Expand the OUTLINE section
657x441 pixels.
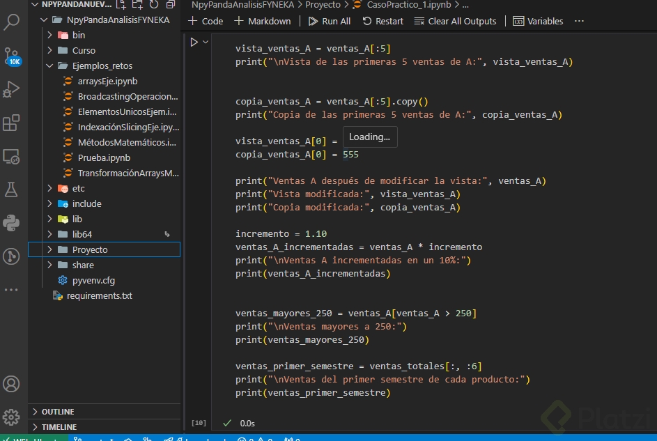57,412
